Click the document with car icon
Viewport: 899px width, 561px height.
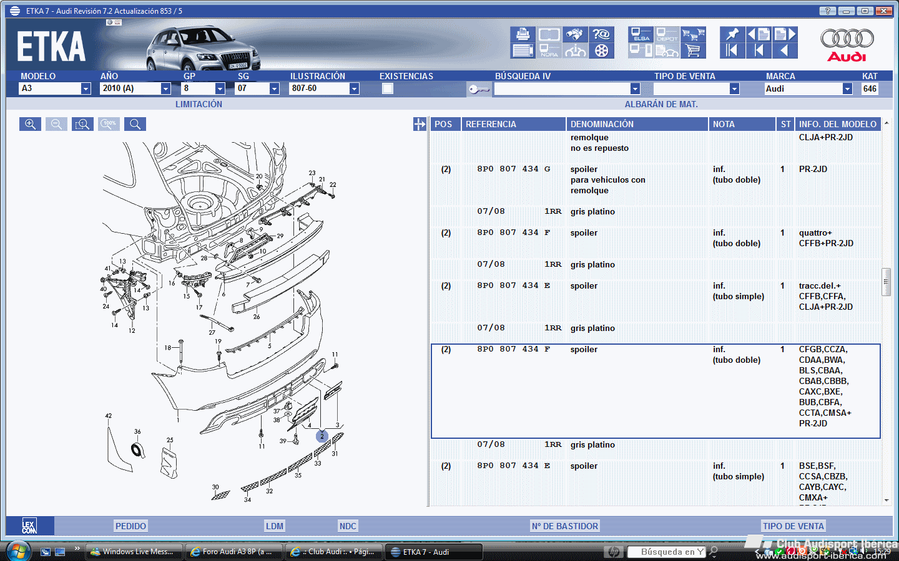(x=667, y=50)
